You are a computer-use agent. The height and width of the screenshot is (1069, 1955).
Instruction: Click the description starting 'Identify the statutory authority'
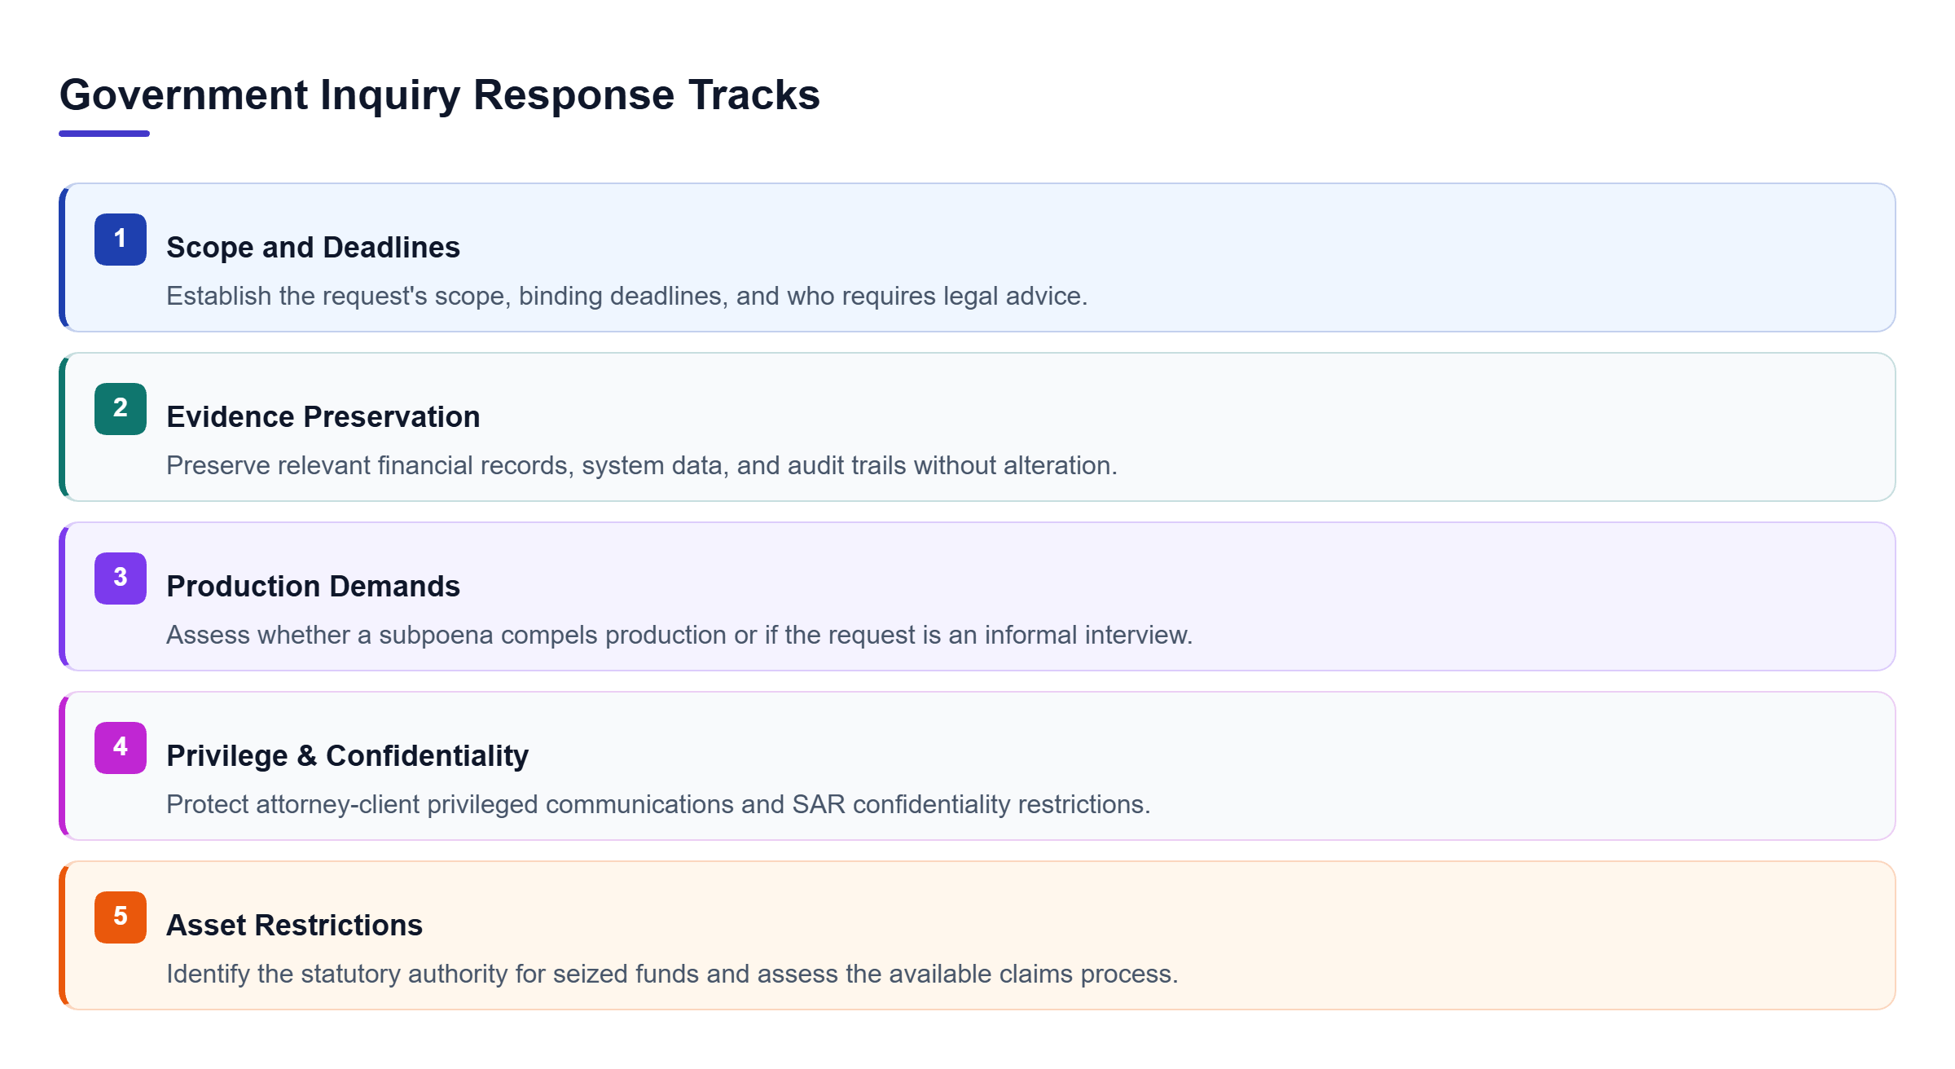[672, 974]
